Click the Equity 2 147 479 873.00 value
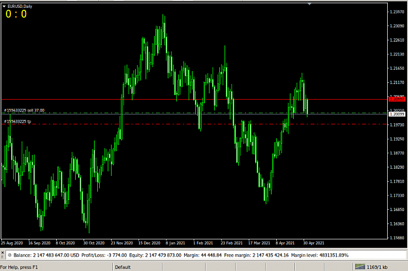Viewport: 408px width, 271px height. coord(163,255)
